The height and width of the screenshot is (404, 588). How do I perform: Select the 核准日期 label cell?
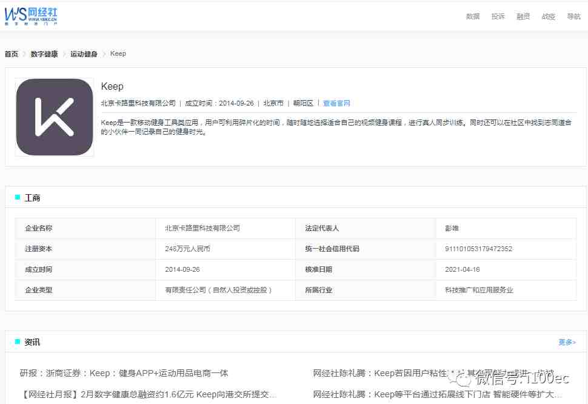(x=366, y=269)
